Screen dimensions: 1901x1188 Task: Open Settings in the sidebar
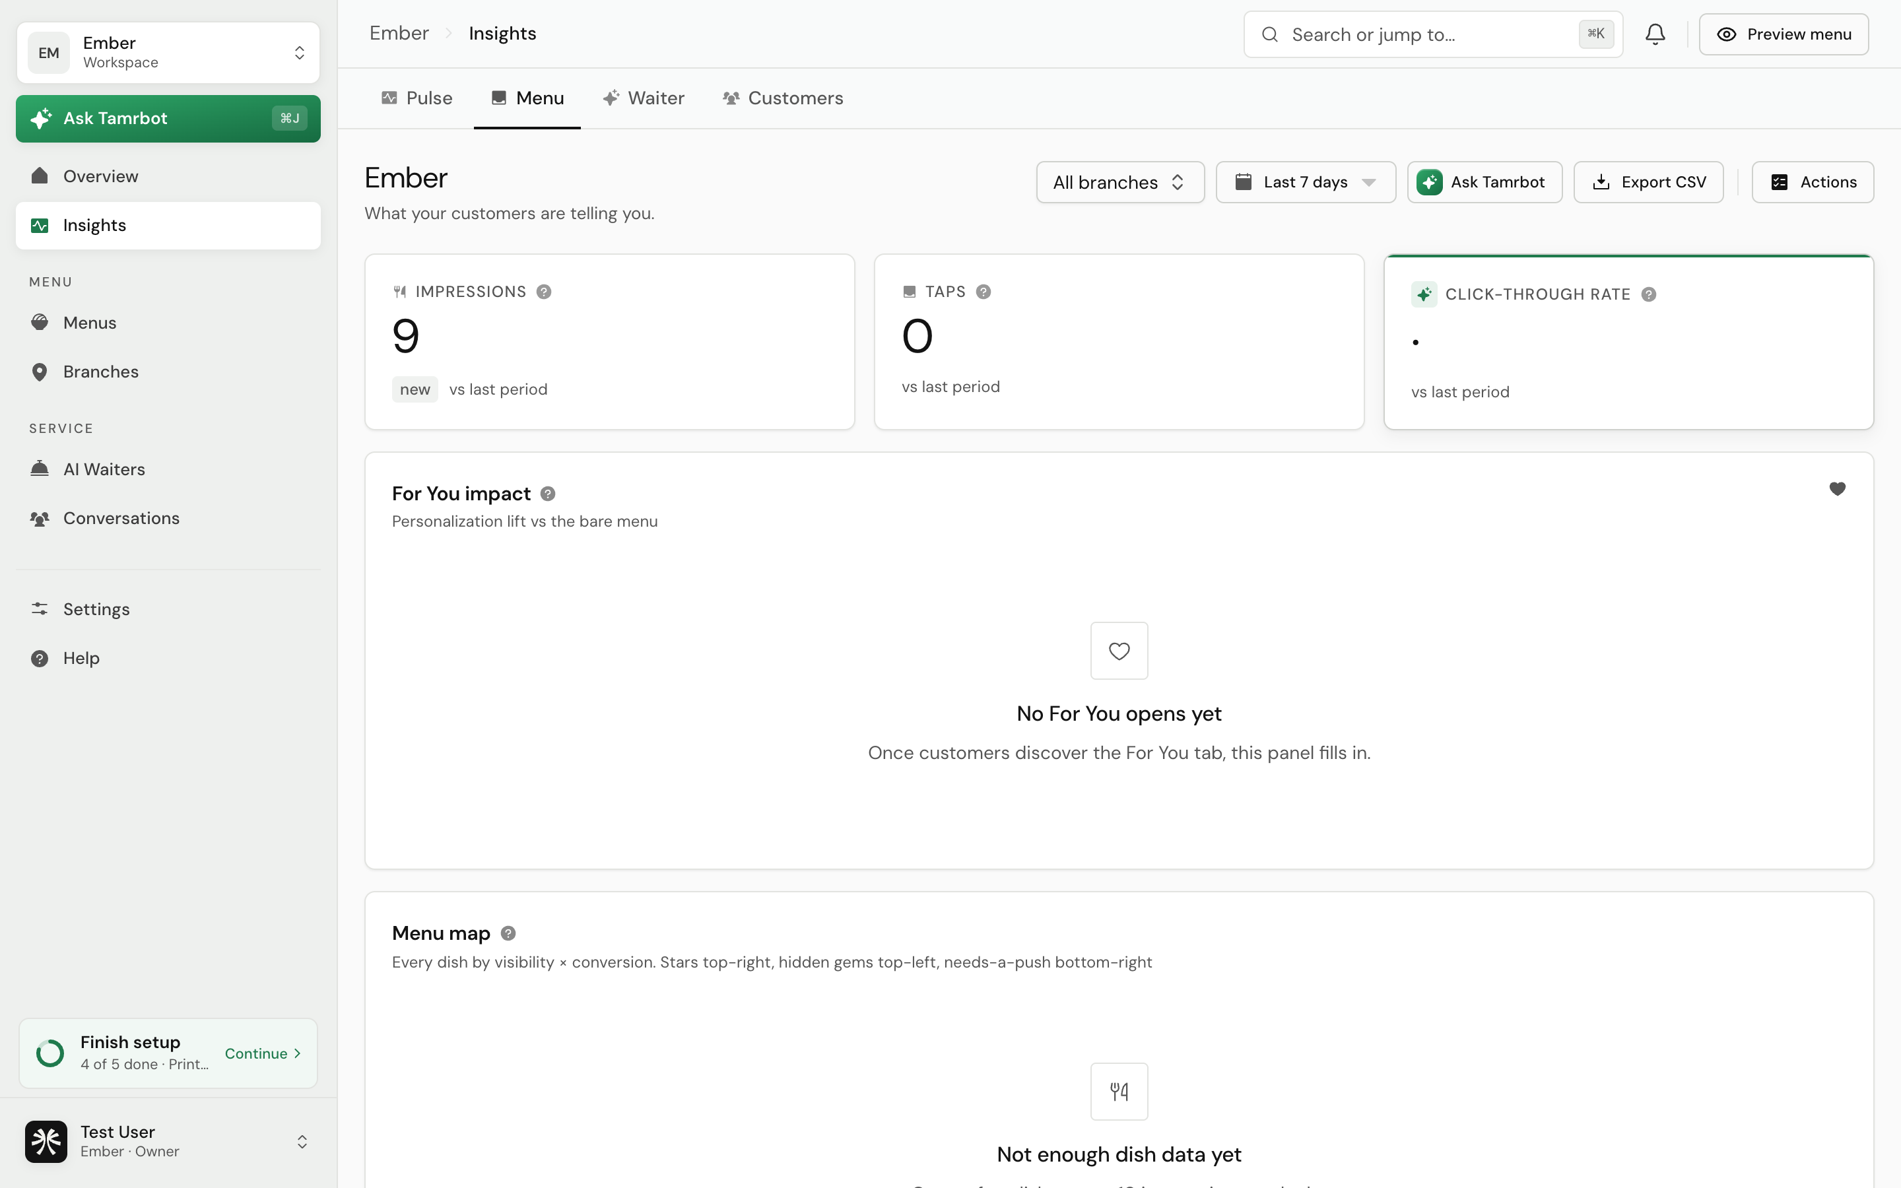[168, 609]
